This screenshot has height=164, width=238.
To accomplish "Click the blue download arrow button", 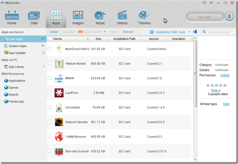I will [x=229, y=17].
